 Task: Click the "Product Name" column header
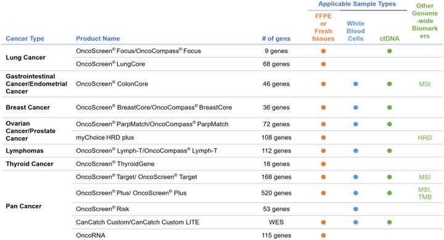point(98,38)
